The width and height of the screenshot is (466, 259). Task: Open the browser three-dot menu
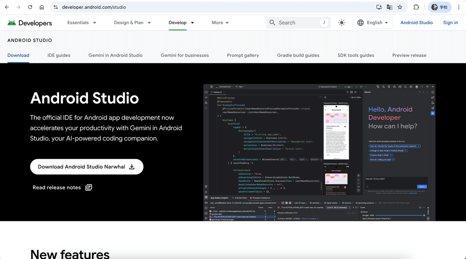(x=459, y=7)
